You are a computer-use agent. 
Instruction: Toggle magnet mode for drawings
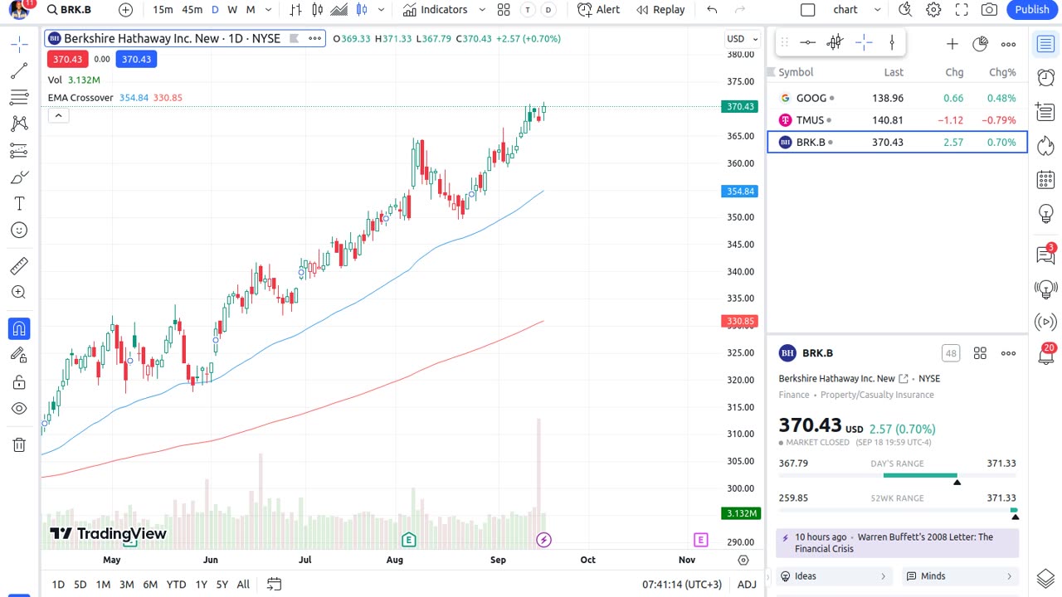[19, 329]
